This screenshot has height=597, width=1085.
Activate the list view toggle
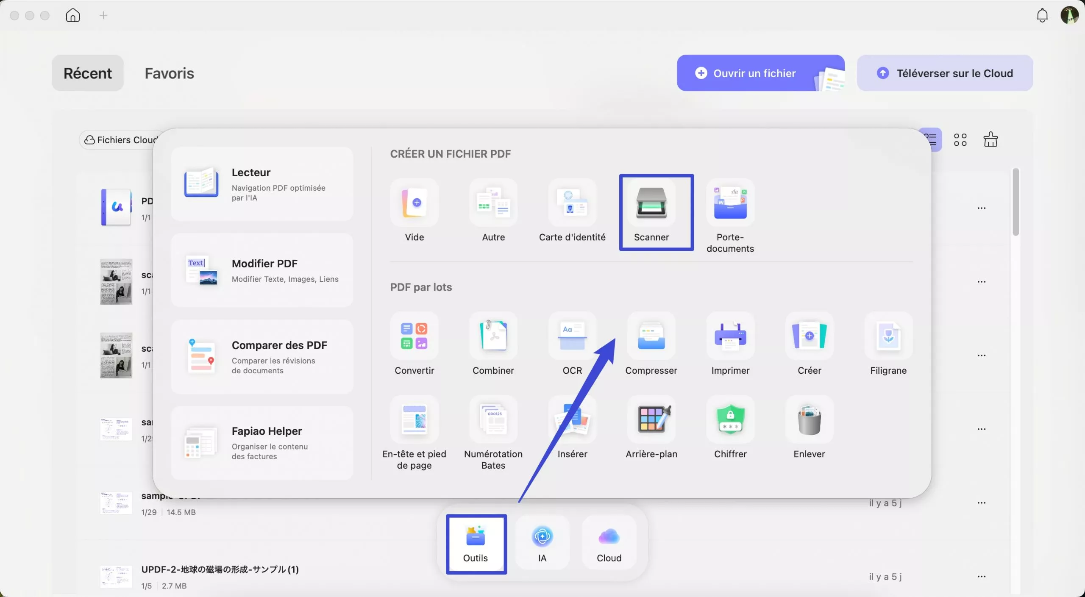(931, 139)
